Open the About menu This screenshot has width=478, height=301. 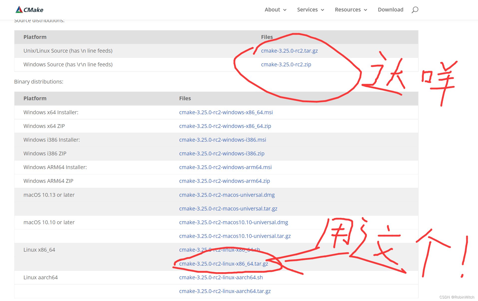point(275,10)
